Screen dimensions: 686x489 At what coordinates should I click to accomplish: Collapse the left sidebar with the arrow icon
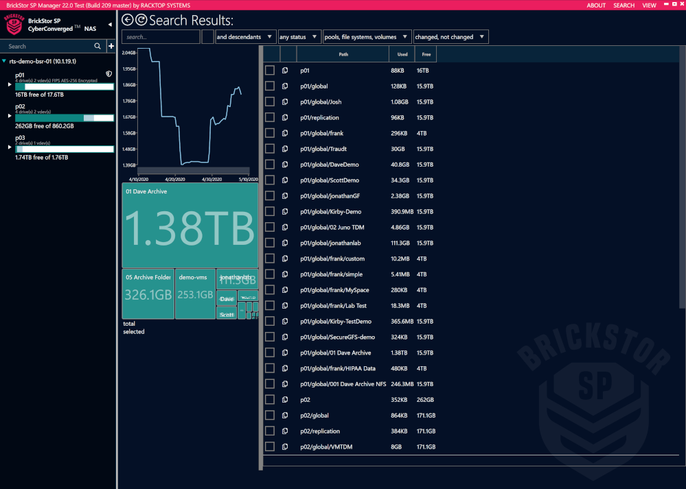tap(110, 25)
